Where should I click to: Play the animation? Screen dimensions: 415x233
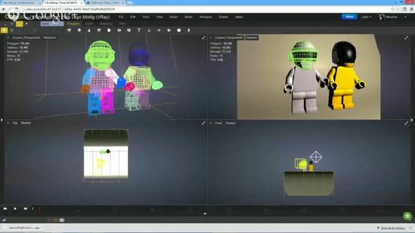click(x=15, y=208)
